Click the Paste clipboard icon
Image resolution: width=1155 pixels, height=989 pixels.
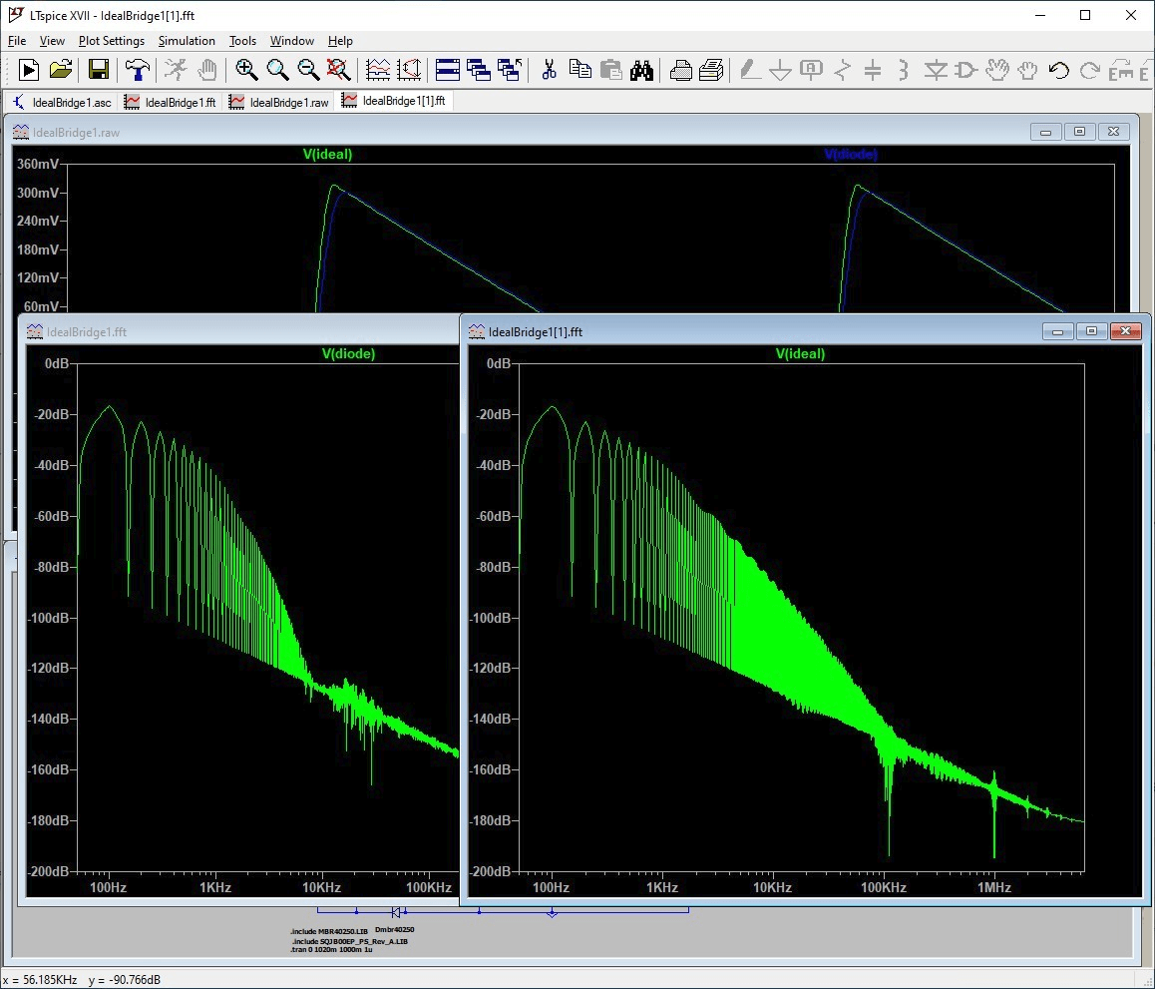[x=610, y=70]
